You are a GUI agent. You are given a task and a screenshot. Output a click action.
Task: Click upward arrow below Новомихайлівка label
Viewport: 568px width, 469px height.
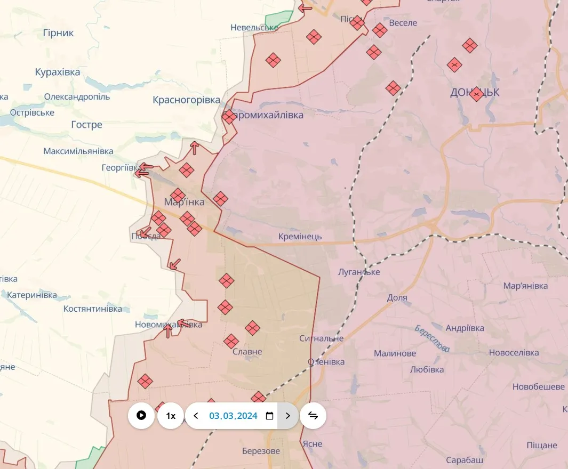tap(168, 331)
